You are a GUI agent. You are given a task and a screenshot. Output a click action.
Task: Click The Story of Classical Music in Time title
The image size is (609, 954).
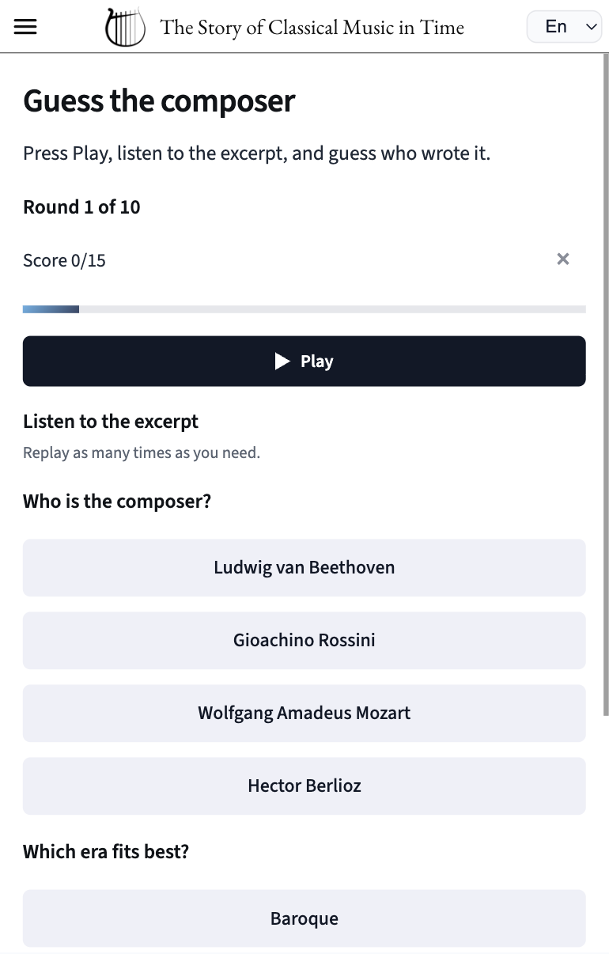(312, 26)
